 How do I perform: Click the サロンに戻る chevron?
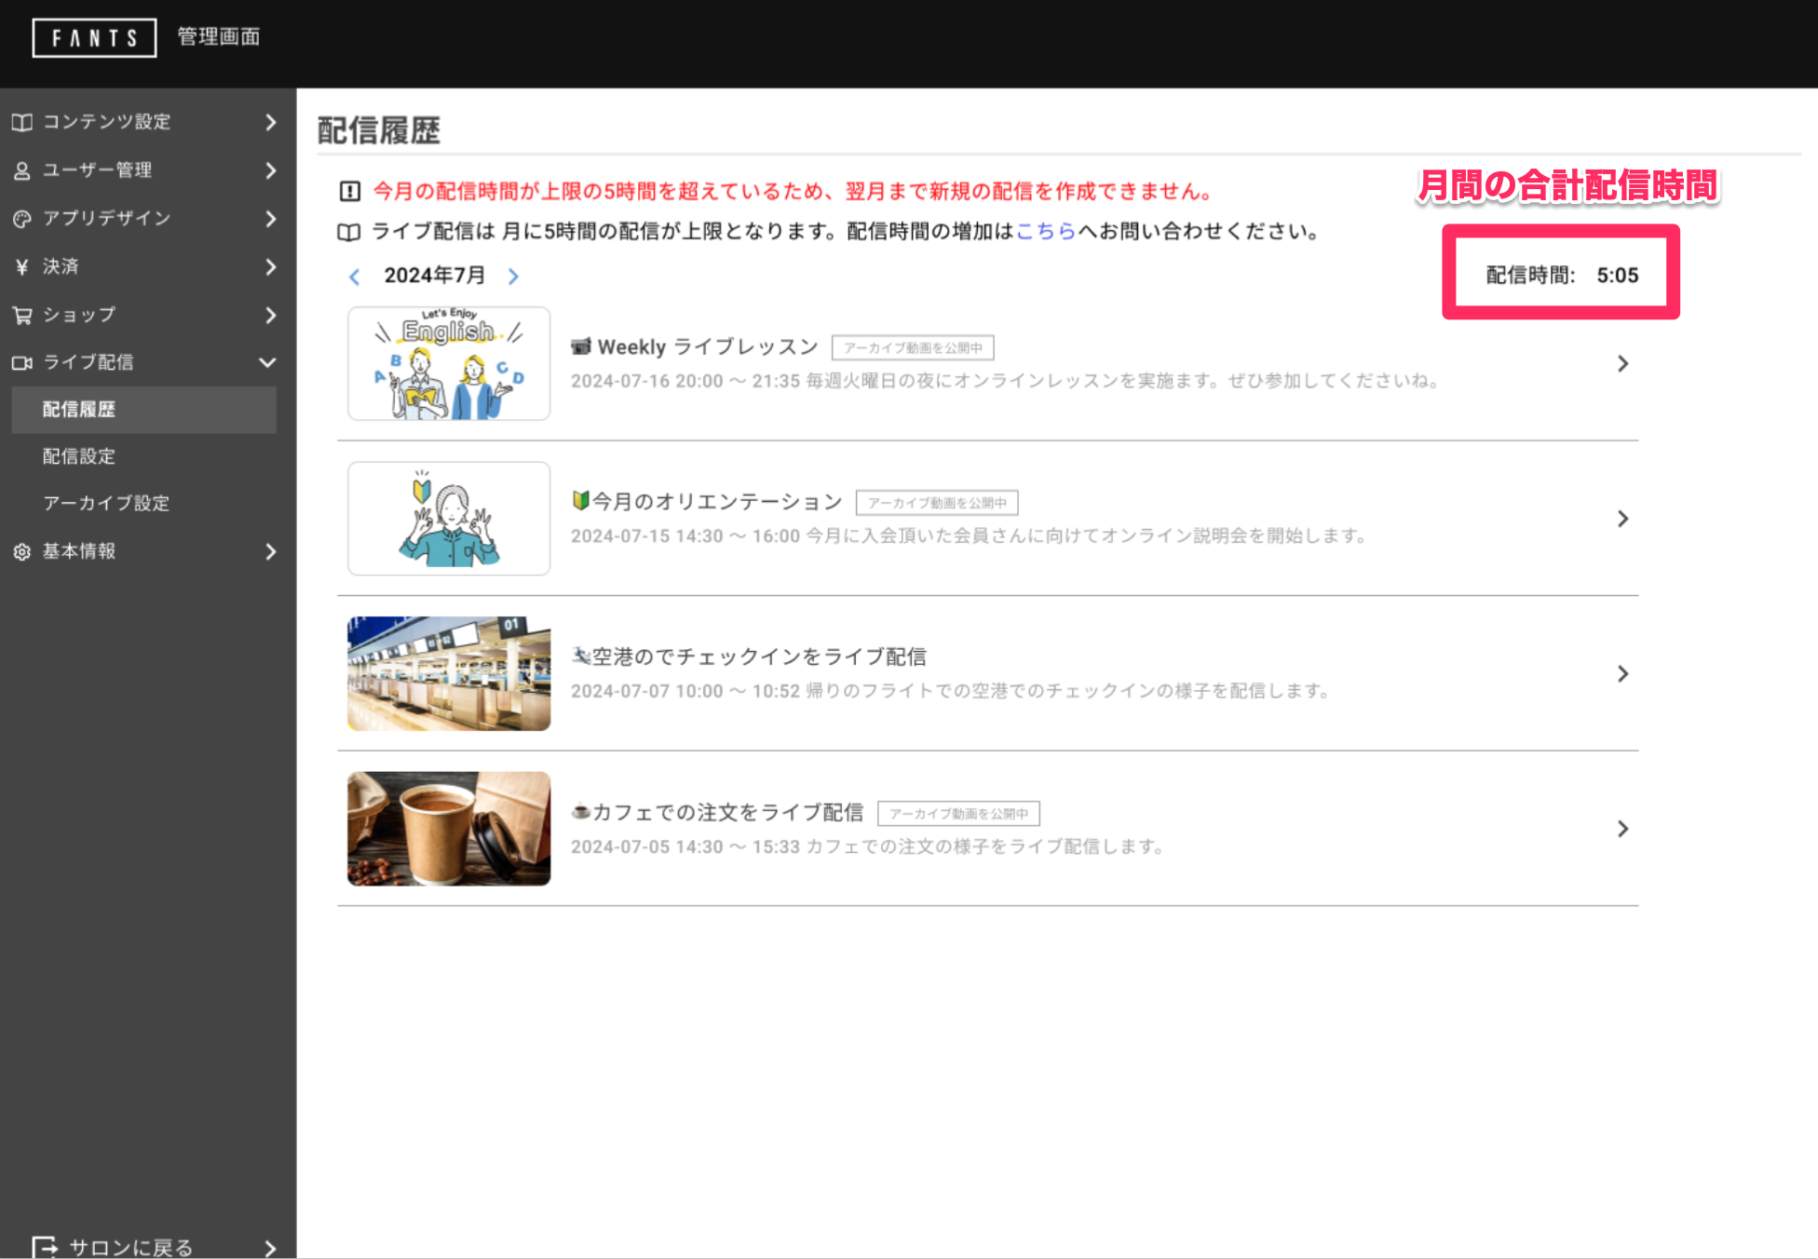pos(270,1248)
